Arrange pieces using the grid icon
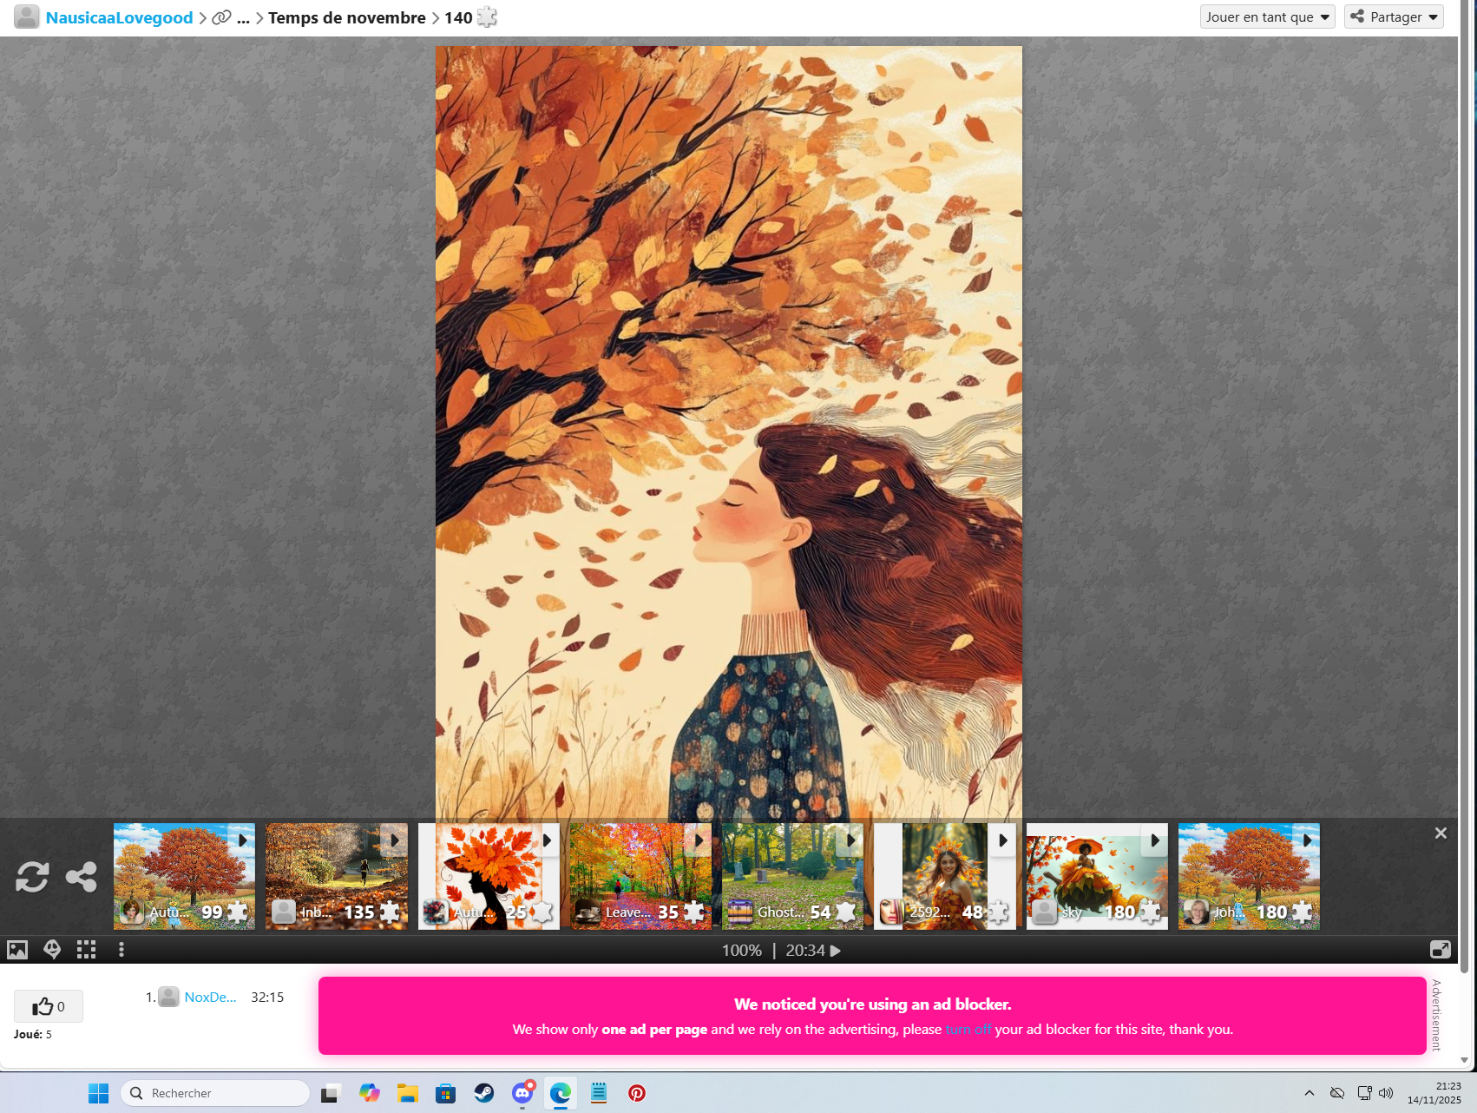The image size is (1477, 1113). [x=86, y=950]
